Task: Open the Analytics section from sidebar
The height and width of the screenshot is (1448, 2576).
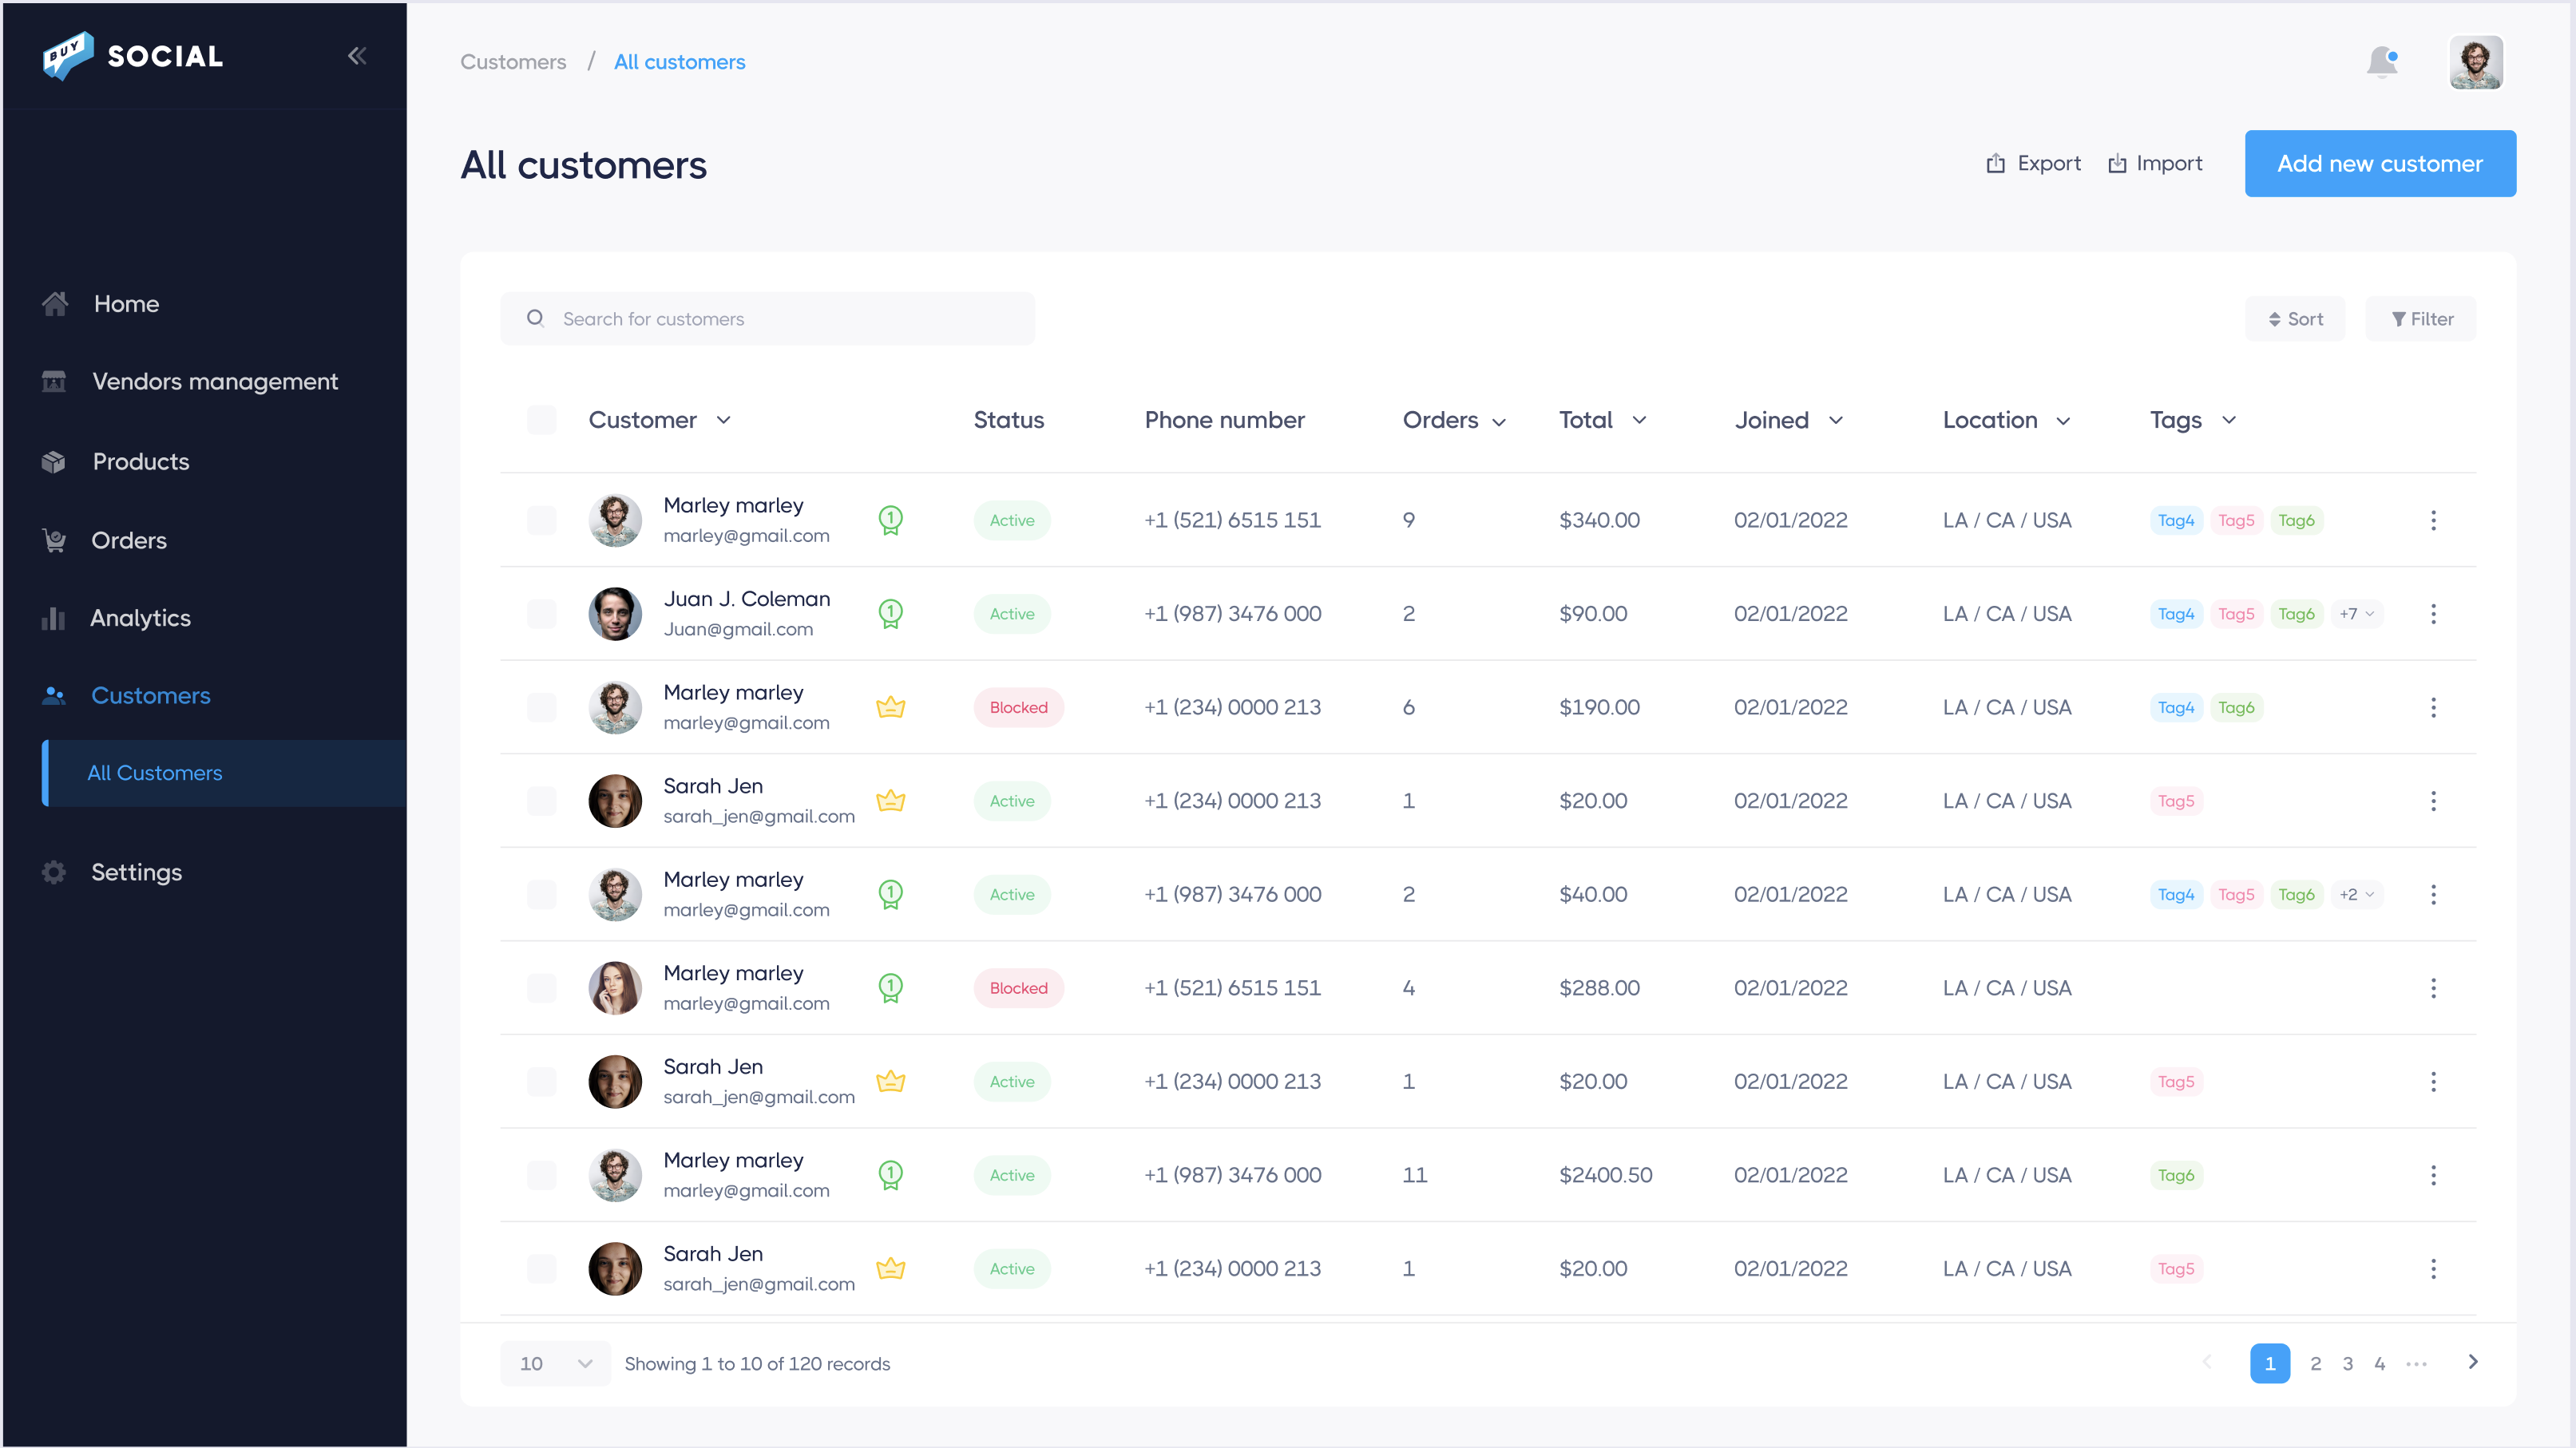Action: pyautogui.click(x=53, y=618)
